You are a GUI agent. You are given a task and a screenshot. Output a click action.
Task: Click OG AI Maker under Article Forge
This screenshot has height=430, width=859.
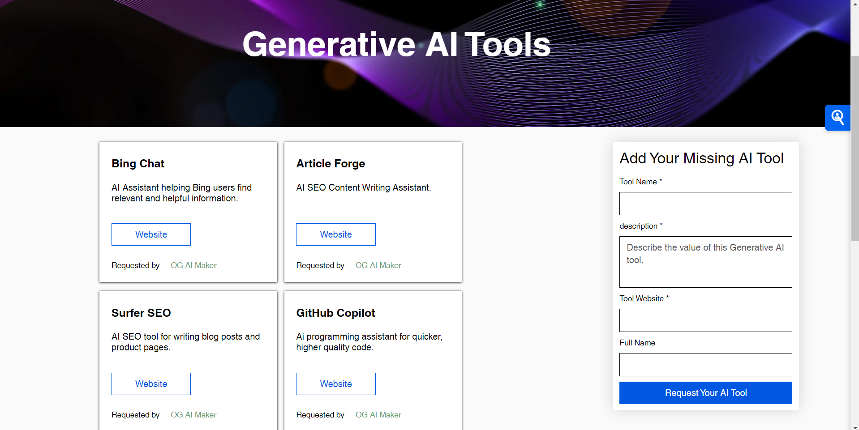point(378,265)
